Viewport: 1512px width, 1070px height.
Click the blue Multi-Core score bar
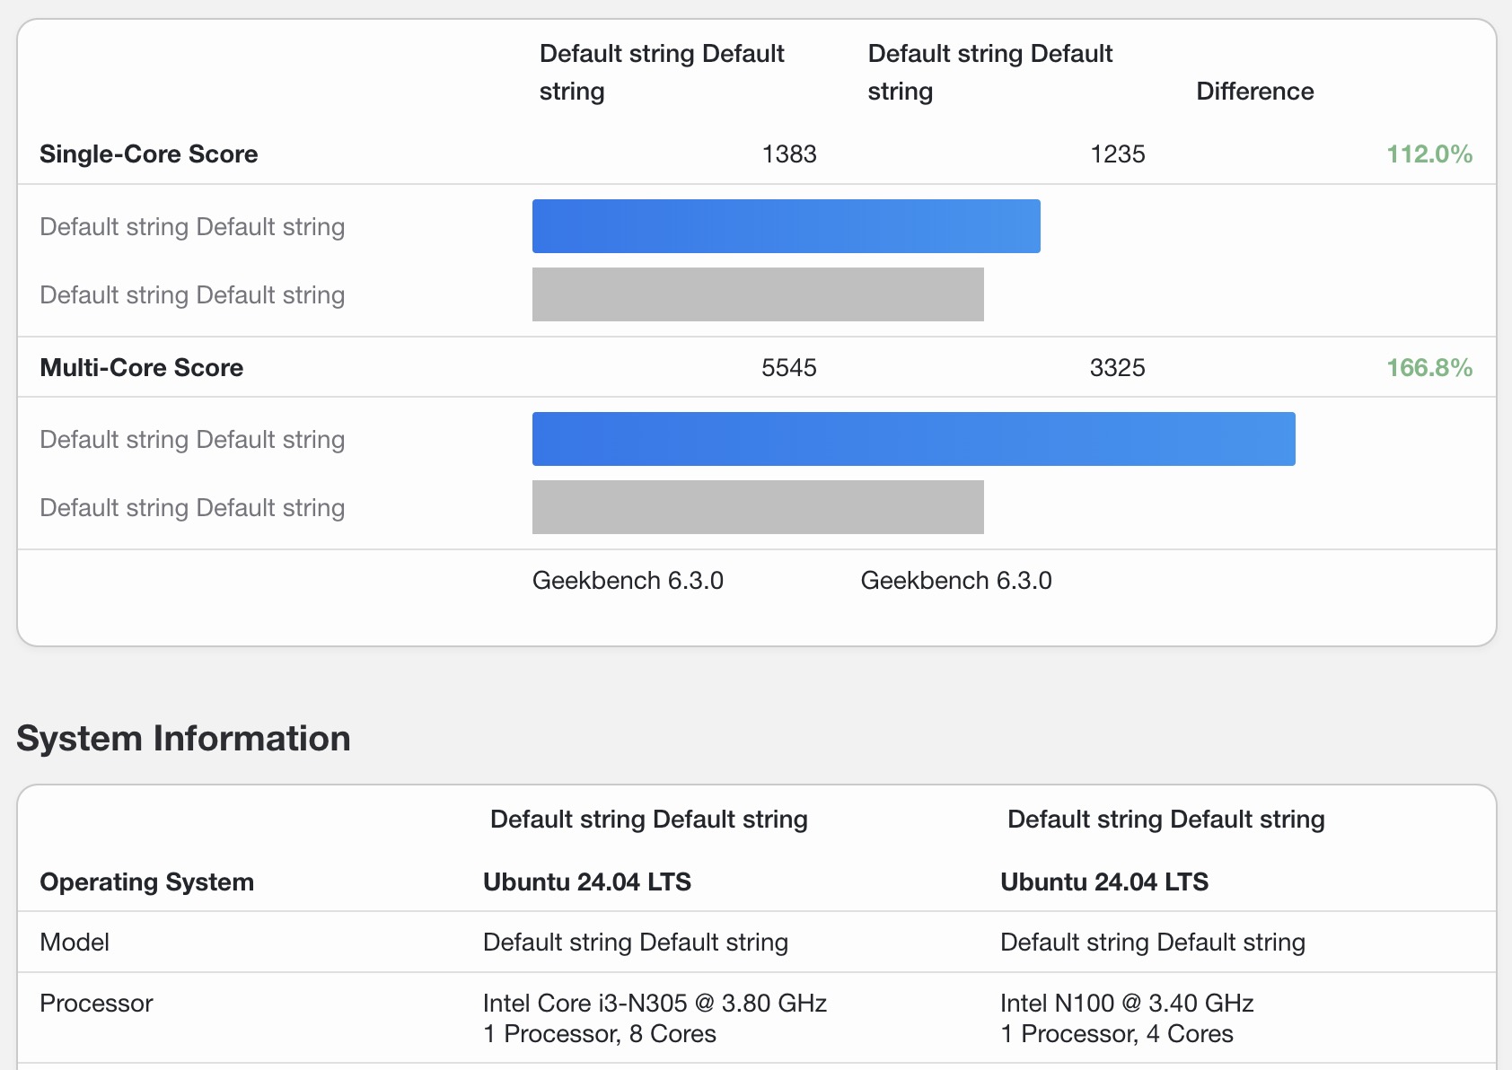click(x=913, y=439)
